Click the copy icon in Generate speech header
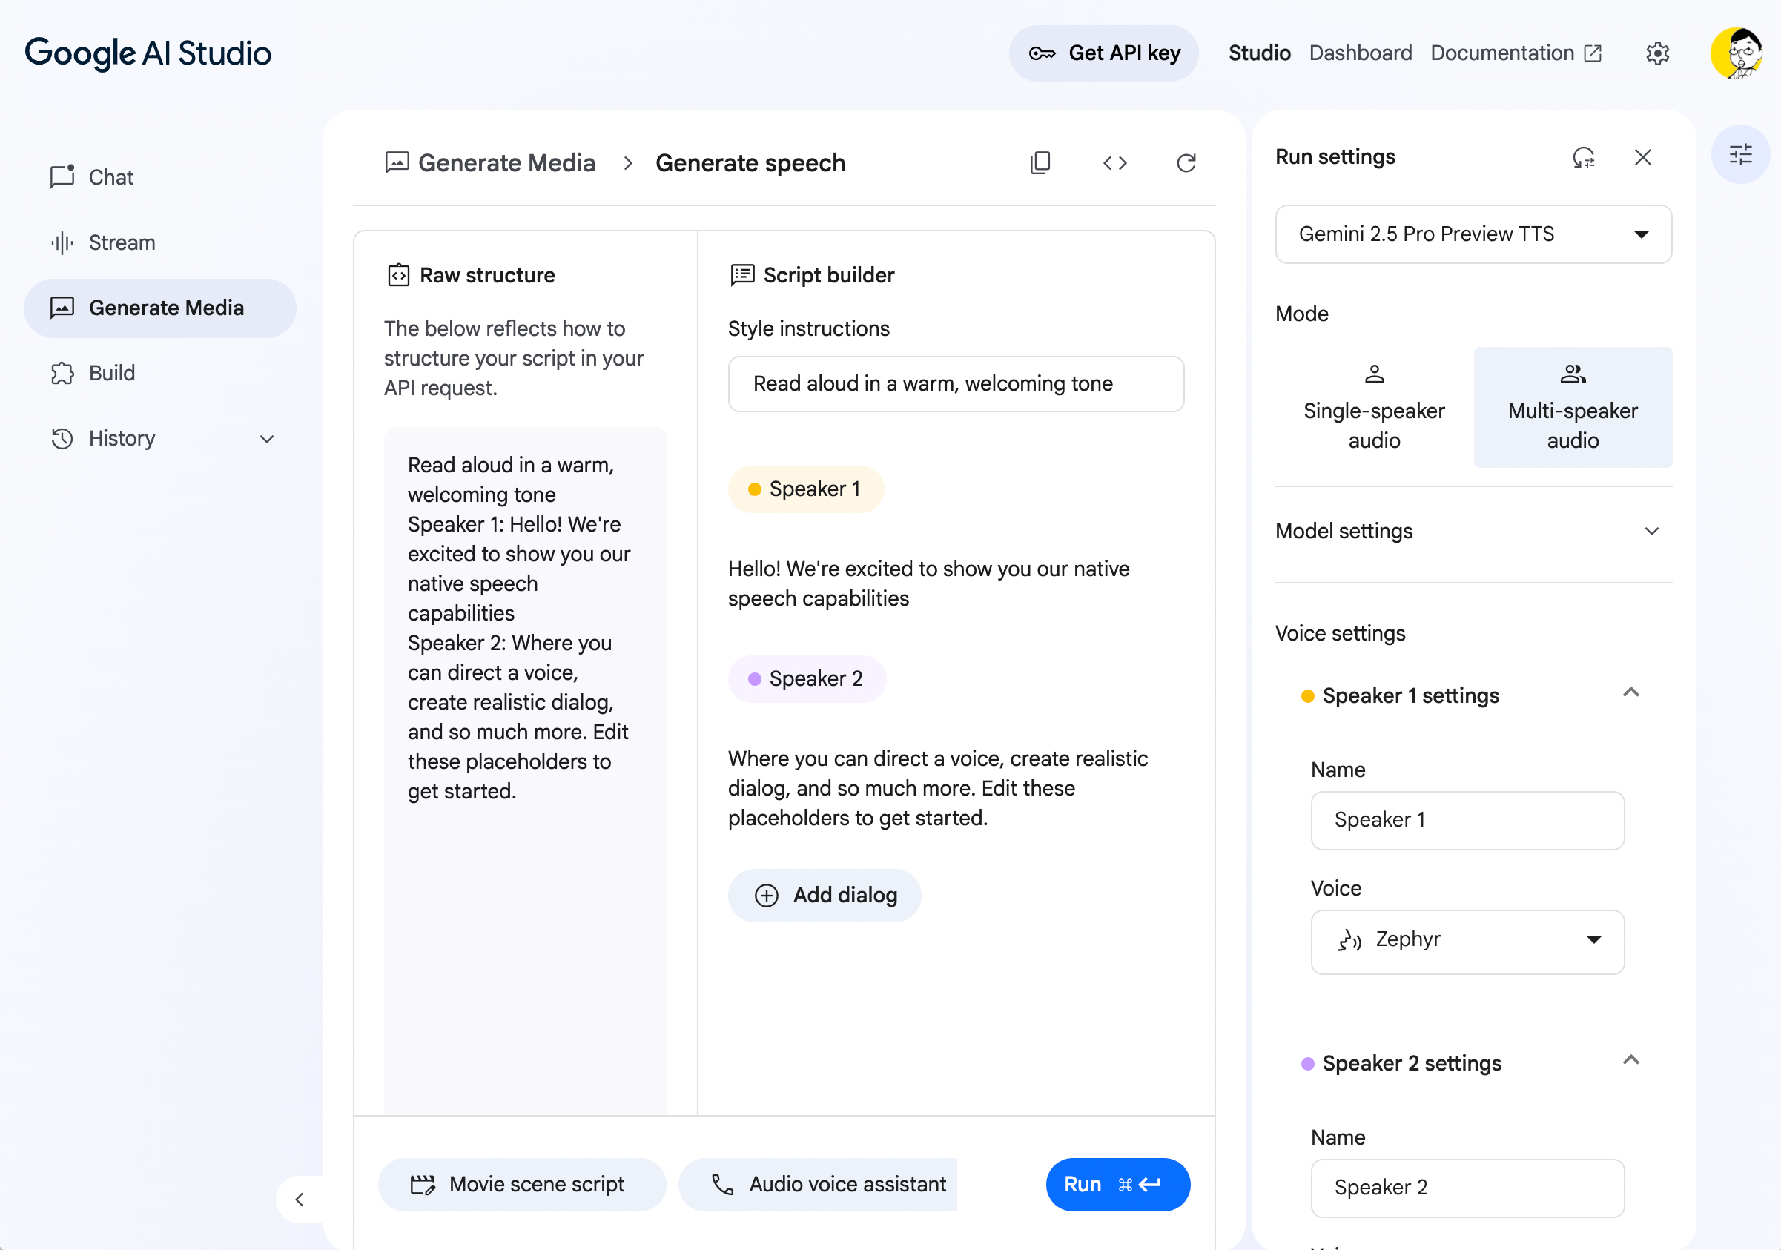This screenshot has width=1781, height=1250. (x=1040, y=163)
